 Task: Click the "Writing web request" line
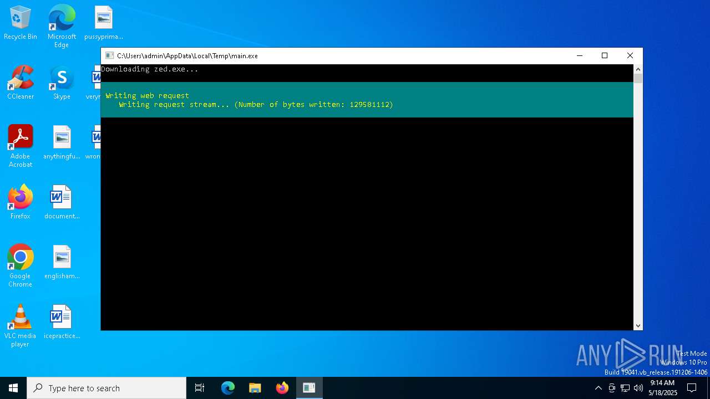(148, 95)
